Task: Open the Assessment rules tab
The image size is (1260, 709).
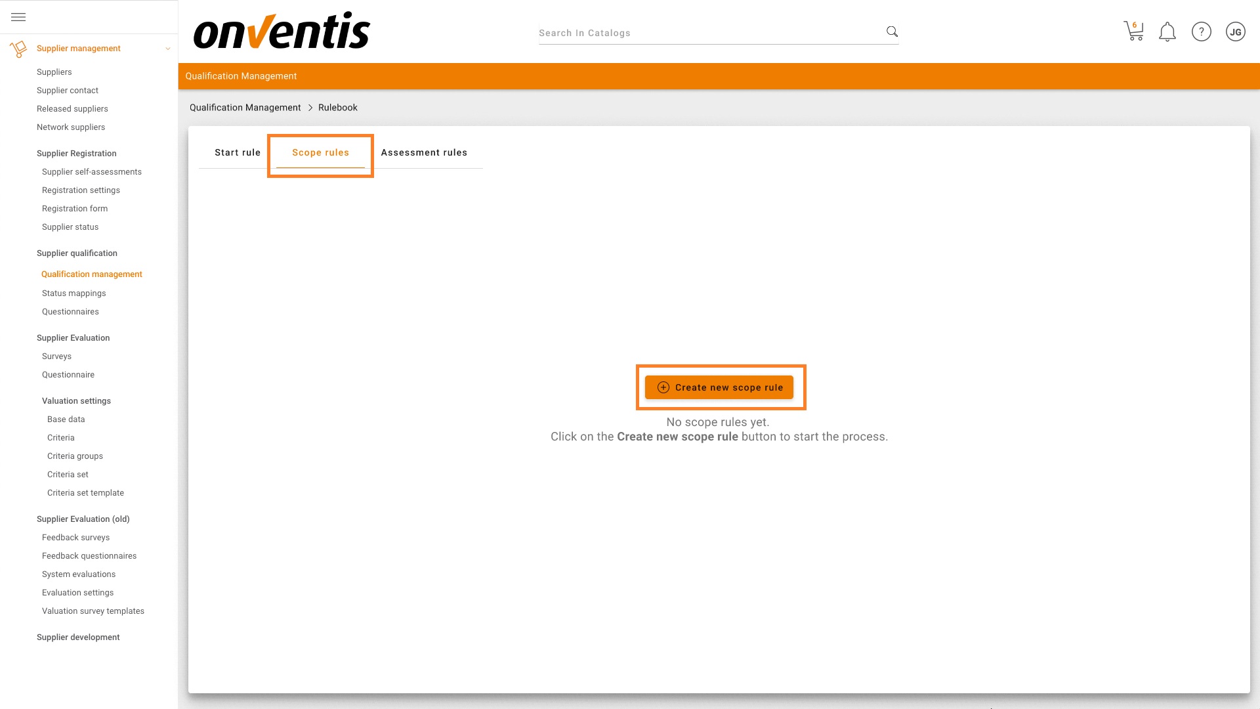Action: [424, 152]
